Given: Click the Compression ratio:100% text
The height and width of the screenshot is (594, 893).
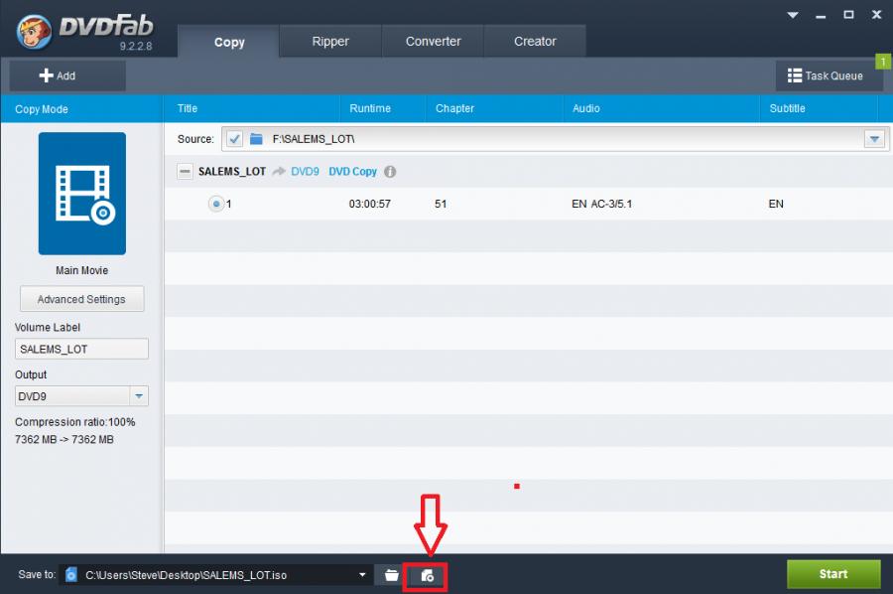Looking at the screenshot, I should [x=75, y=422].
